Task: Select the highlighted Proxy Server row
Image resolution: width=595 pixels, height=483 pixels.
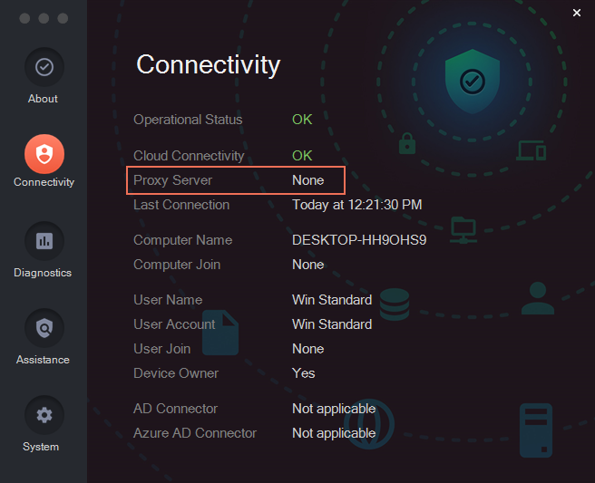Action: click(x=236, y=180)
